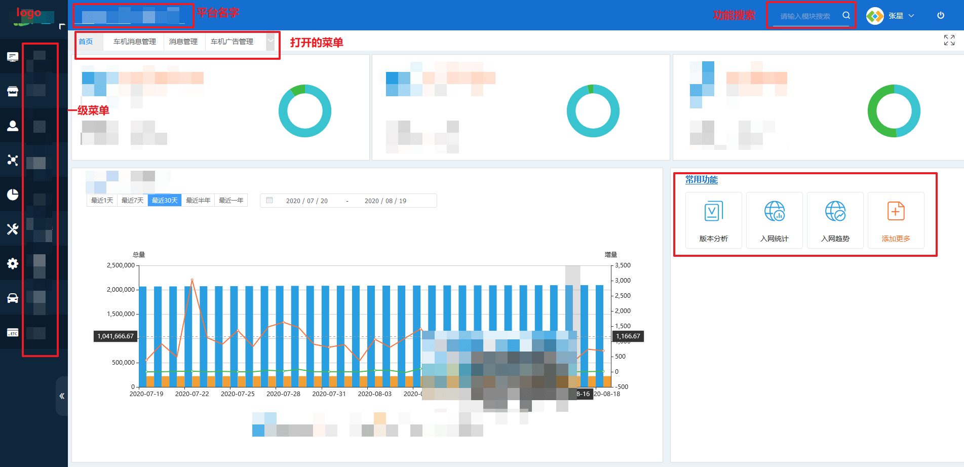The width and height of the screenshot is (964, 467).
Task: Expand the open-tabs dropdown arrow
Action: (271, 41)
